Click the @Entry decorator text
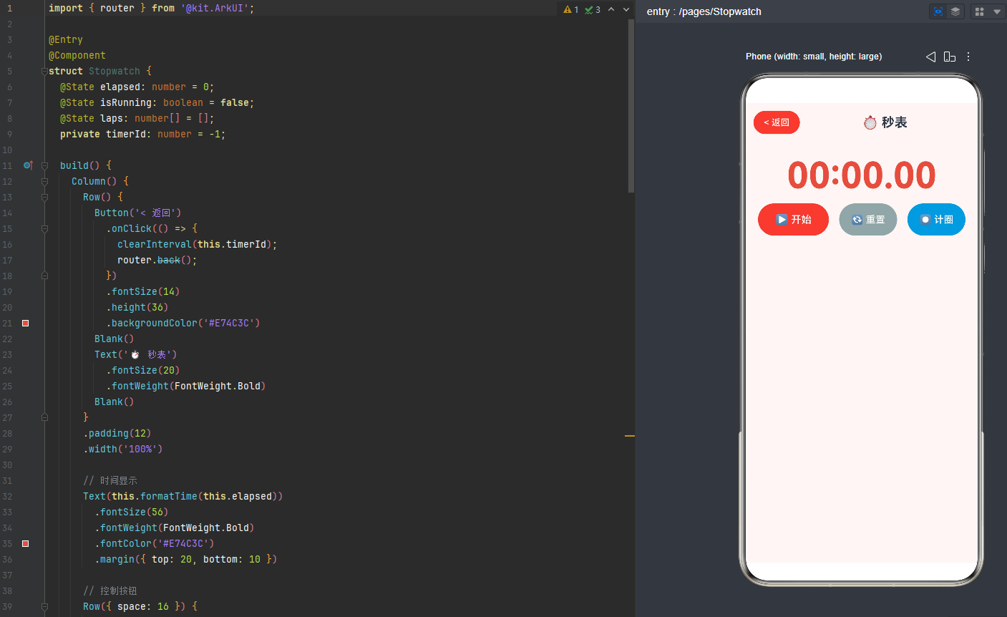The image size is (1007, 617). (66, 40)
